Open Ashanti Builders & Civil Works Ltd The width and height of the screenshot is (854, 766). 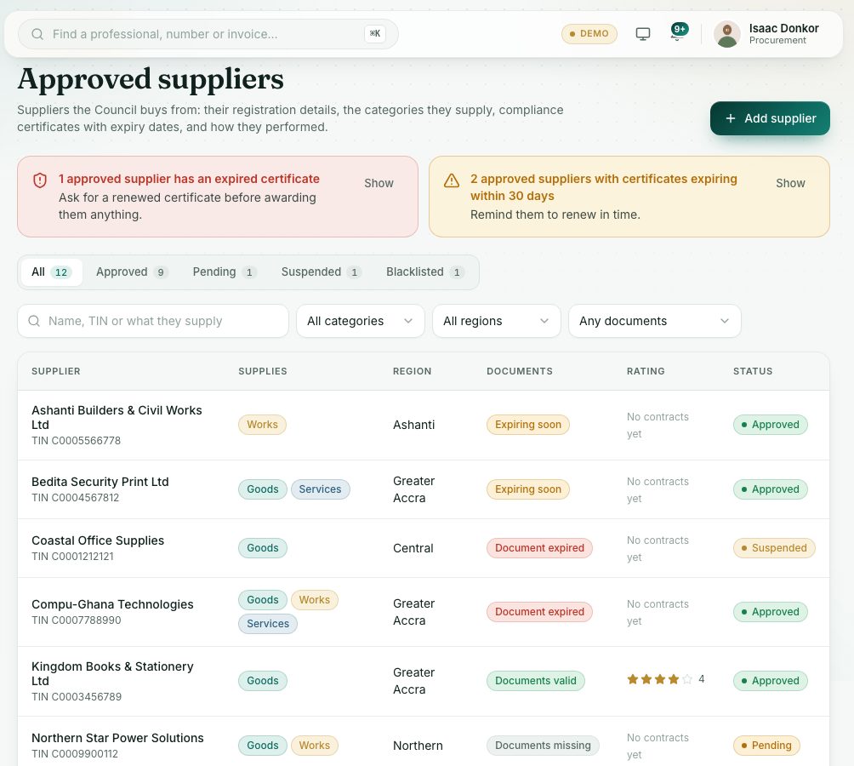coord(117,417)
